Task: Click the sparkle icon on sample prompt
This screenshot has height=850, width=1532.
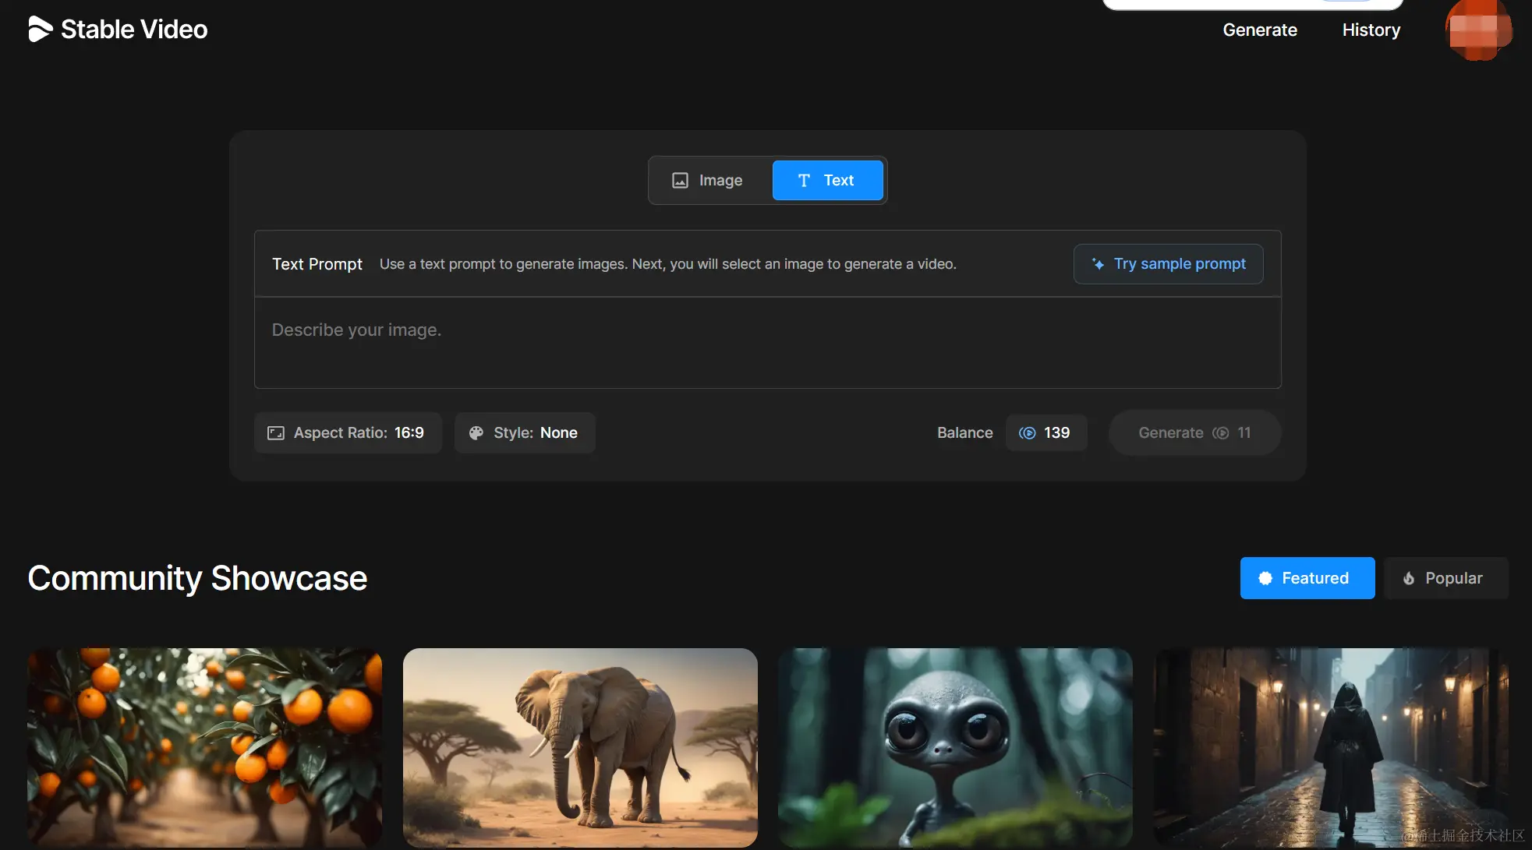Action: (1098, 264)
